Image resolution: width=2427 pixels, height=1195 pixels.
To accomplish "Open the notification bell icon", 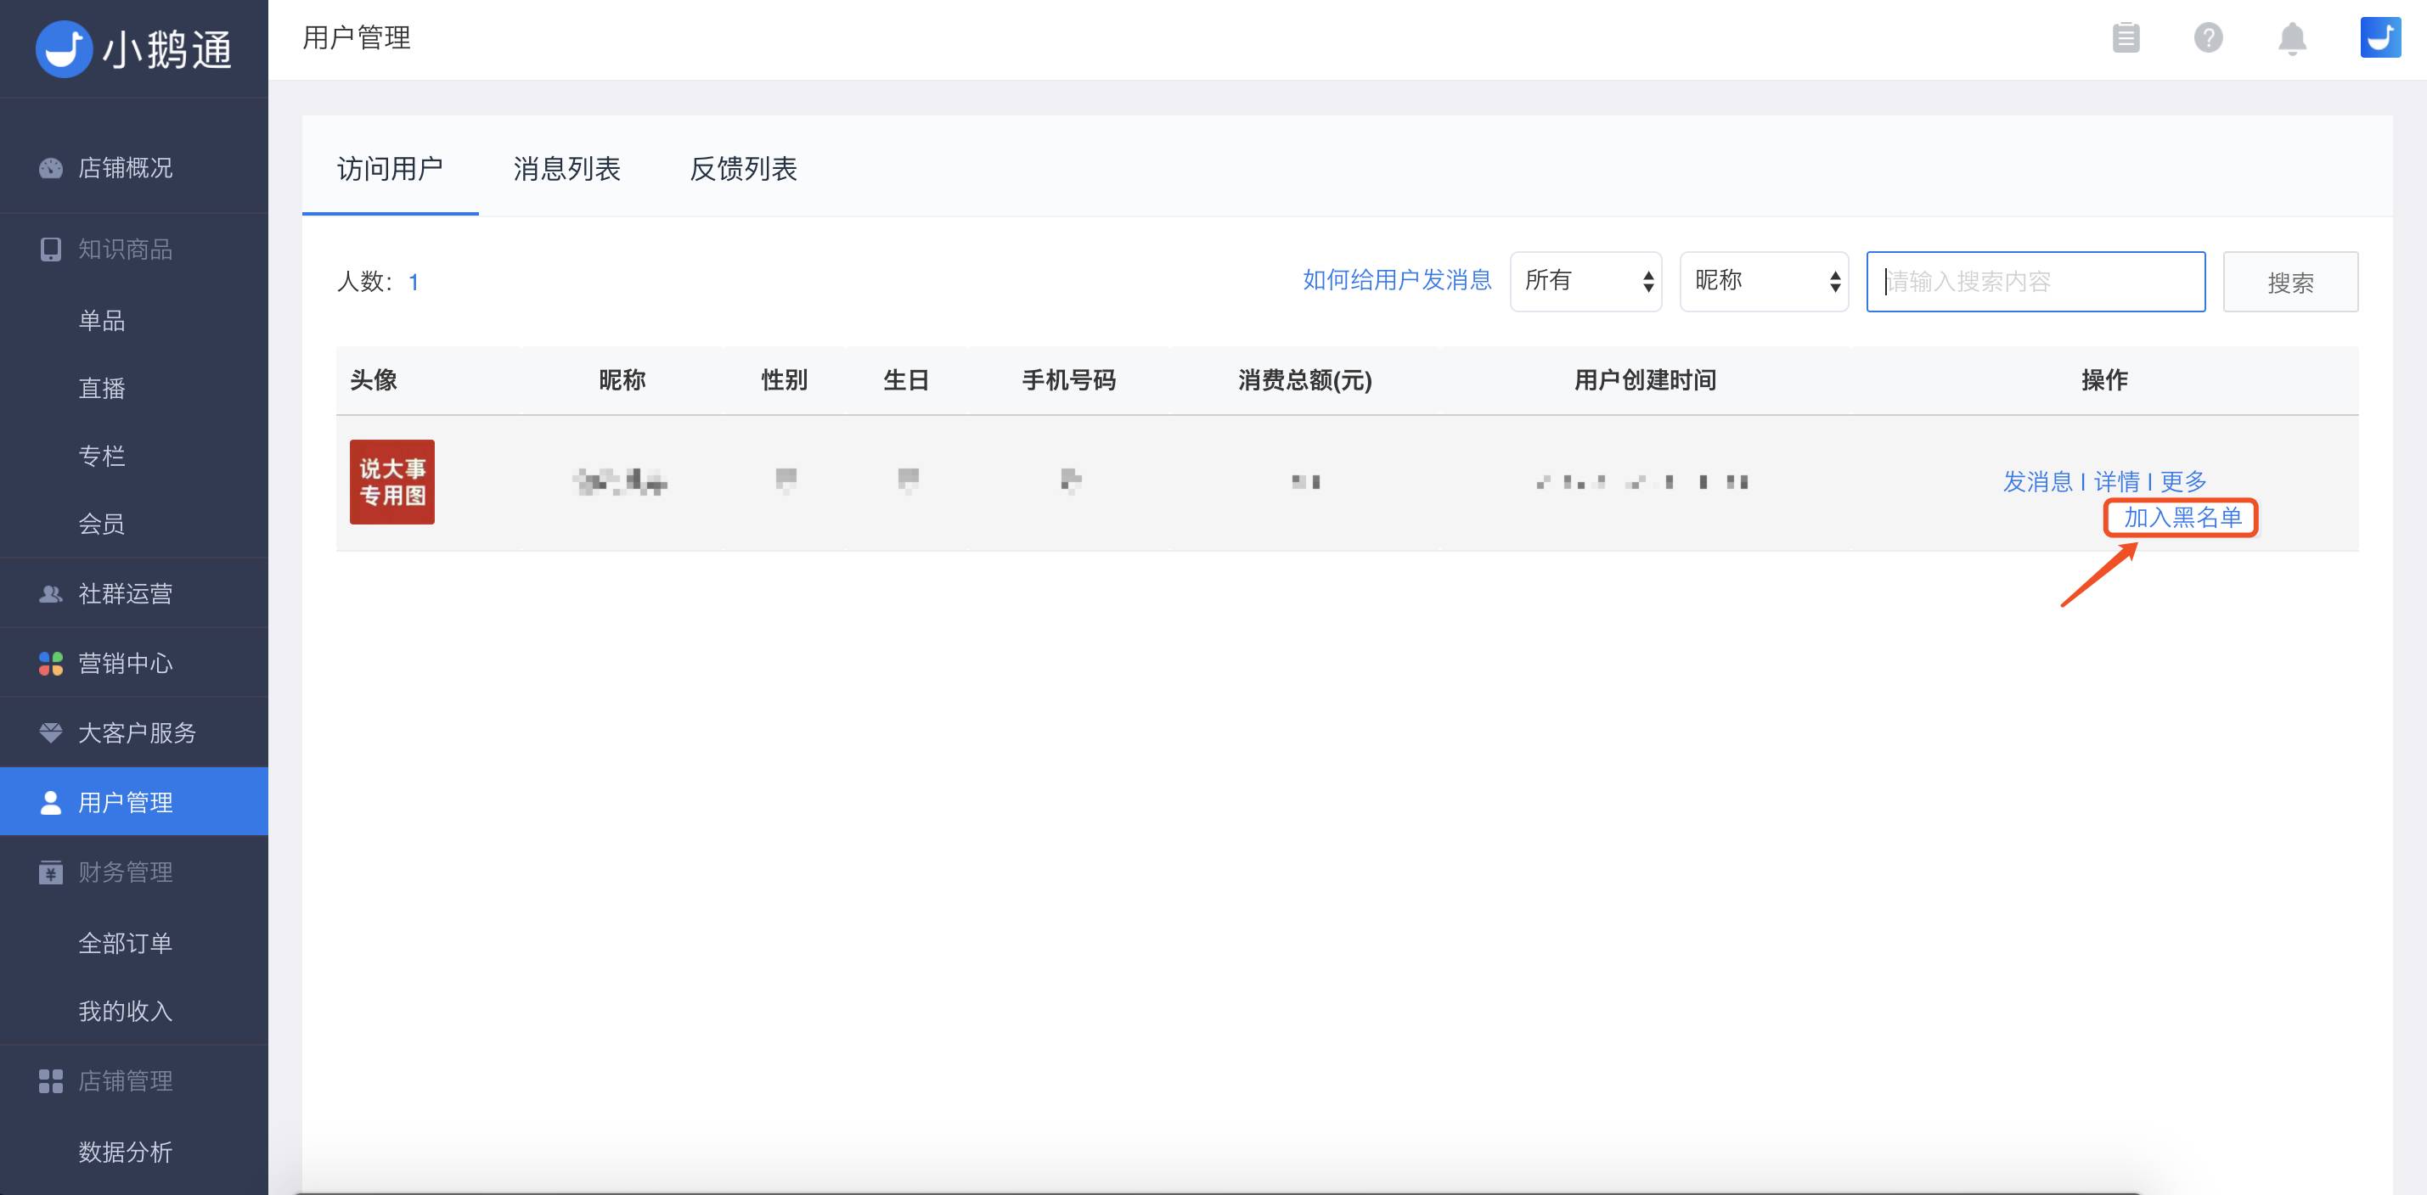I will [x=2291, y=38].
